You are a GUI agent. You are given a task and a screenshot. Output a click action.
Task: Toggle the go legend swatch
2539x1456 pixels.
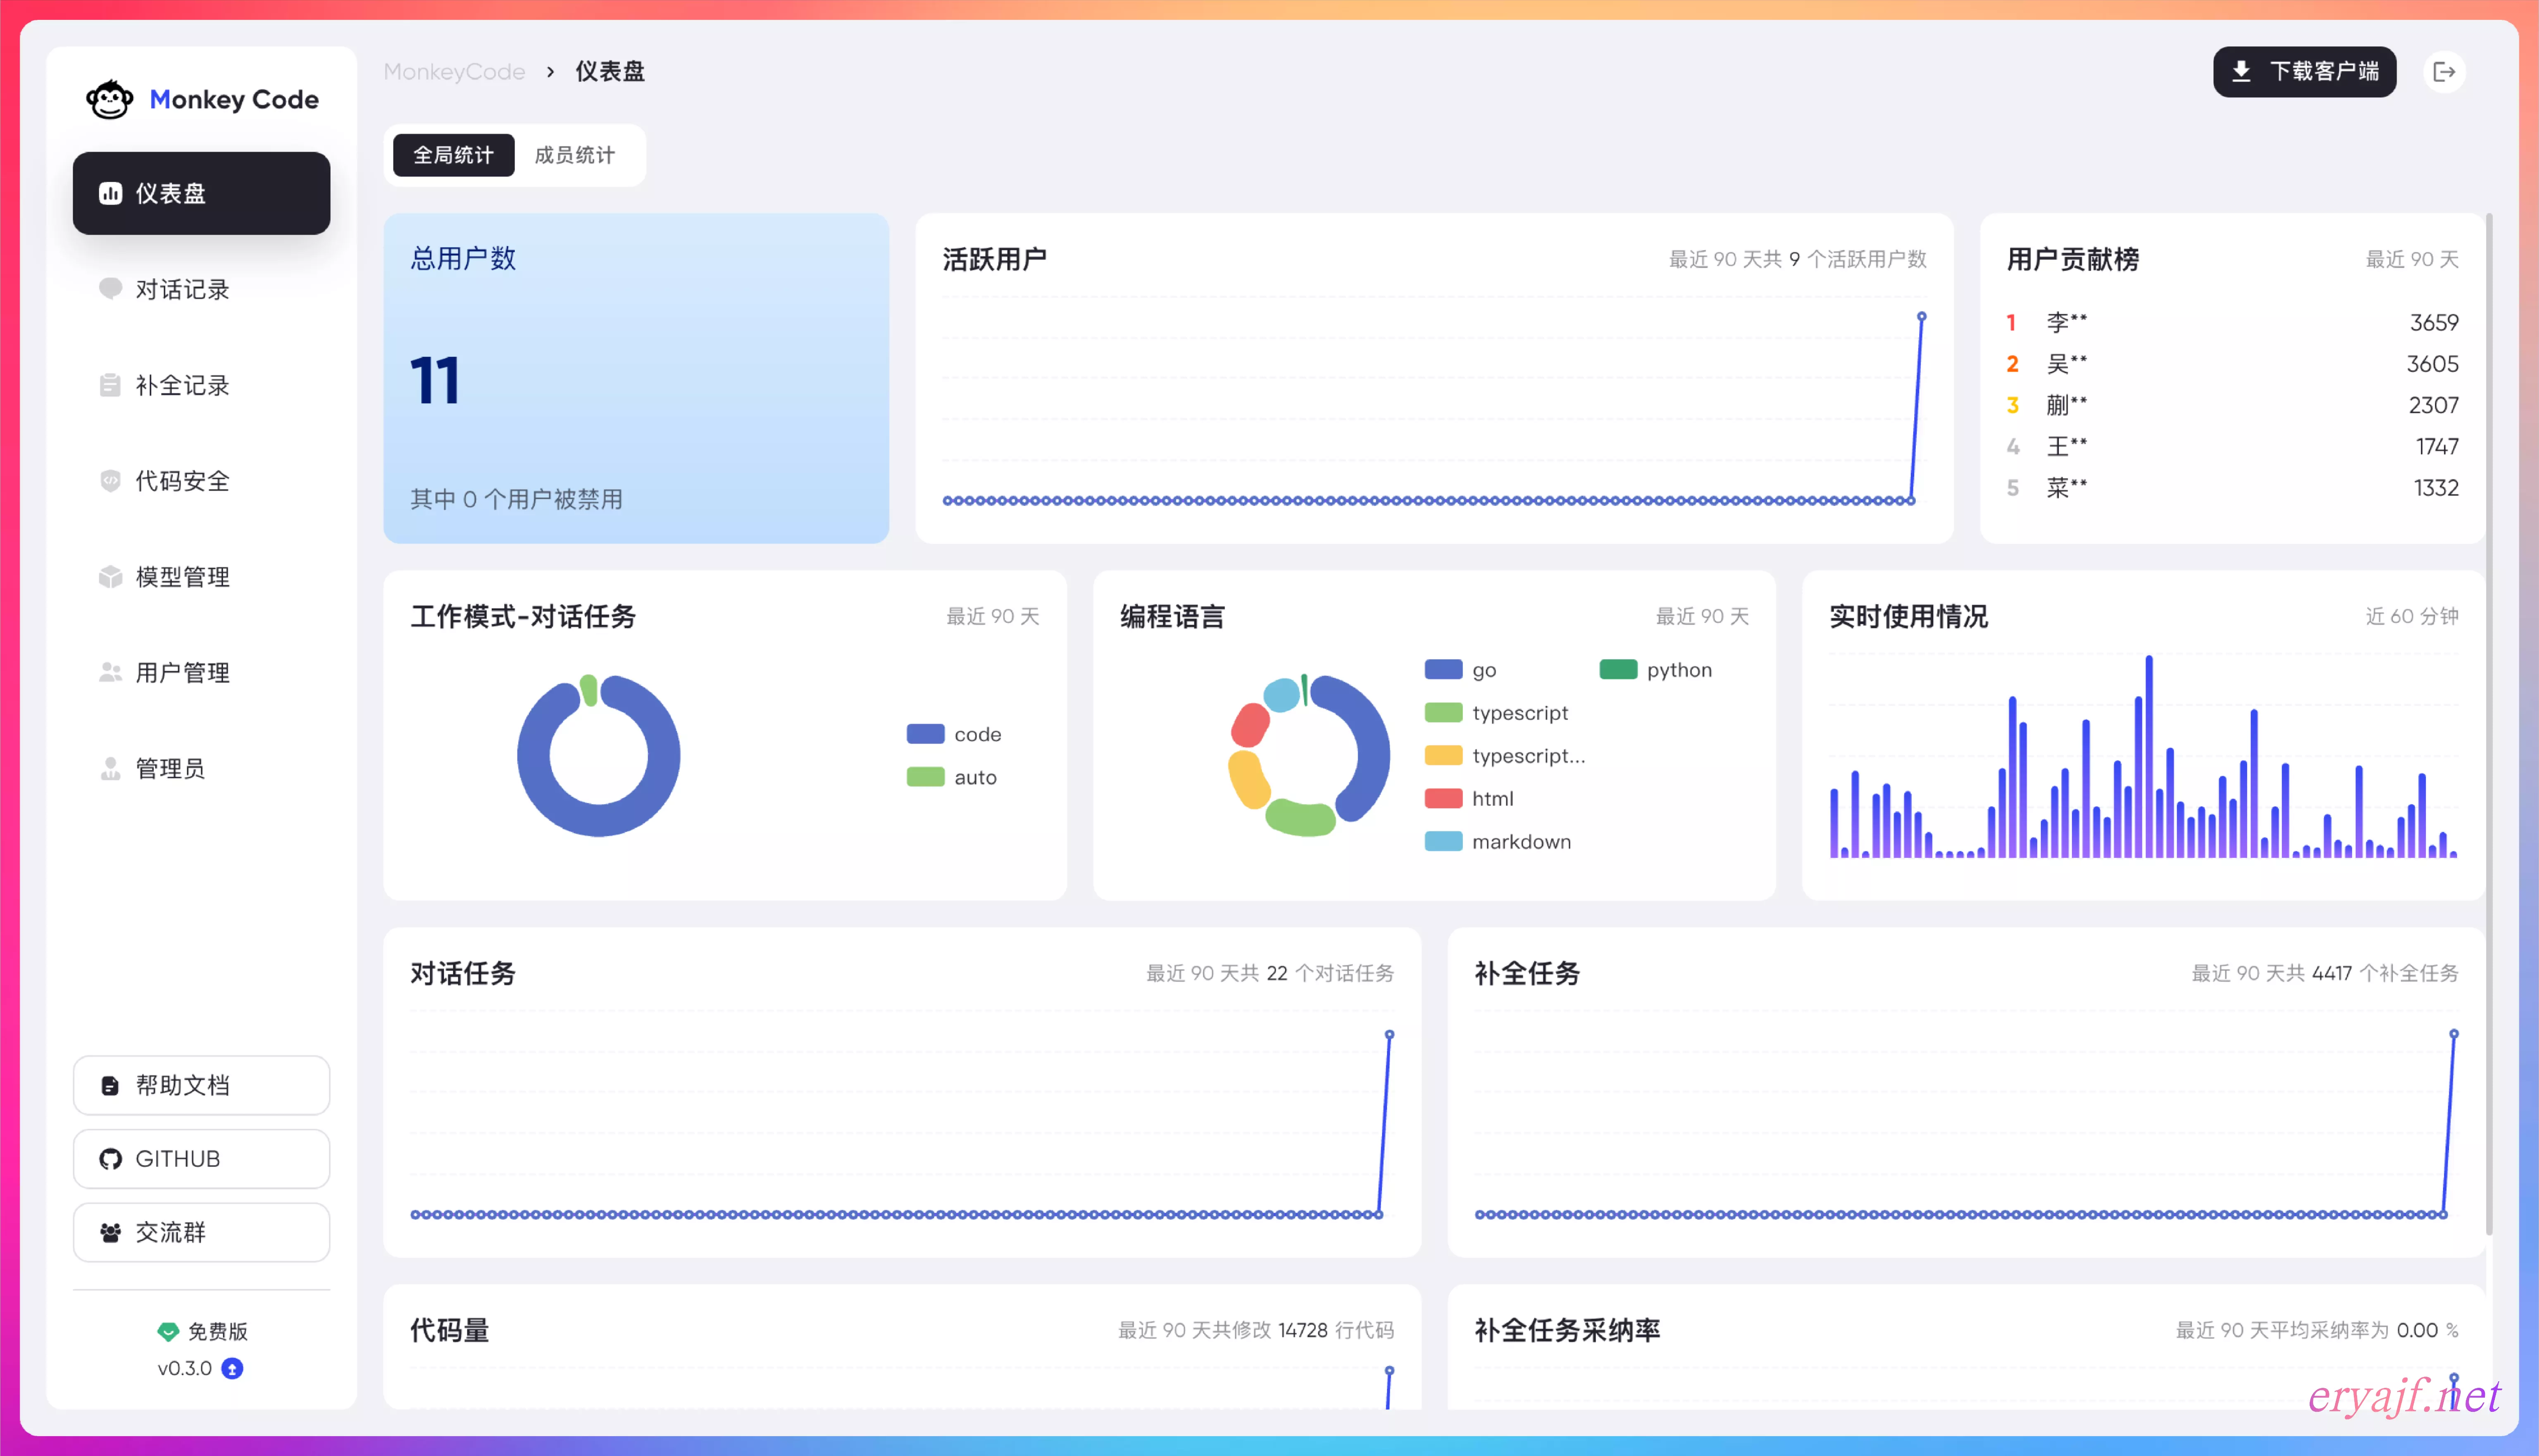pos(1443,670)
